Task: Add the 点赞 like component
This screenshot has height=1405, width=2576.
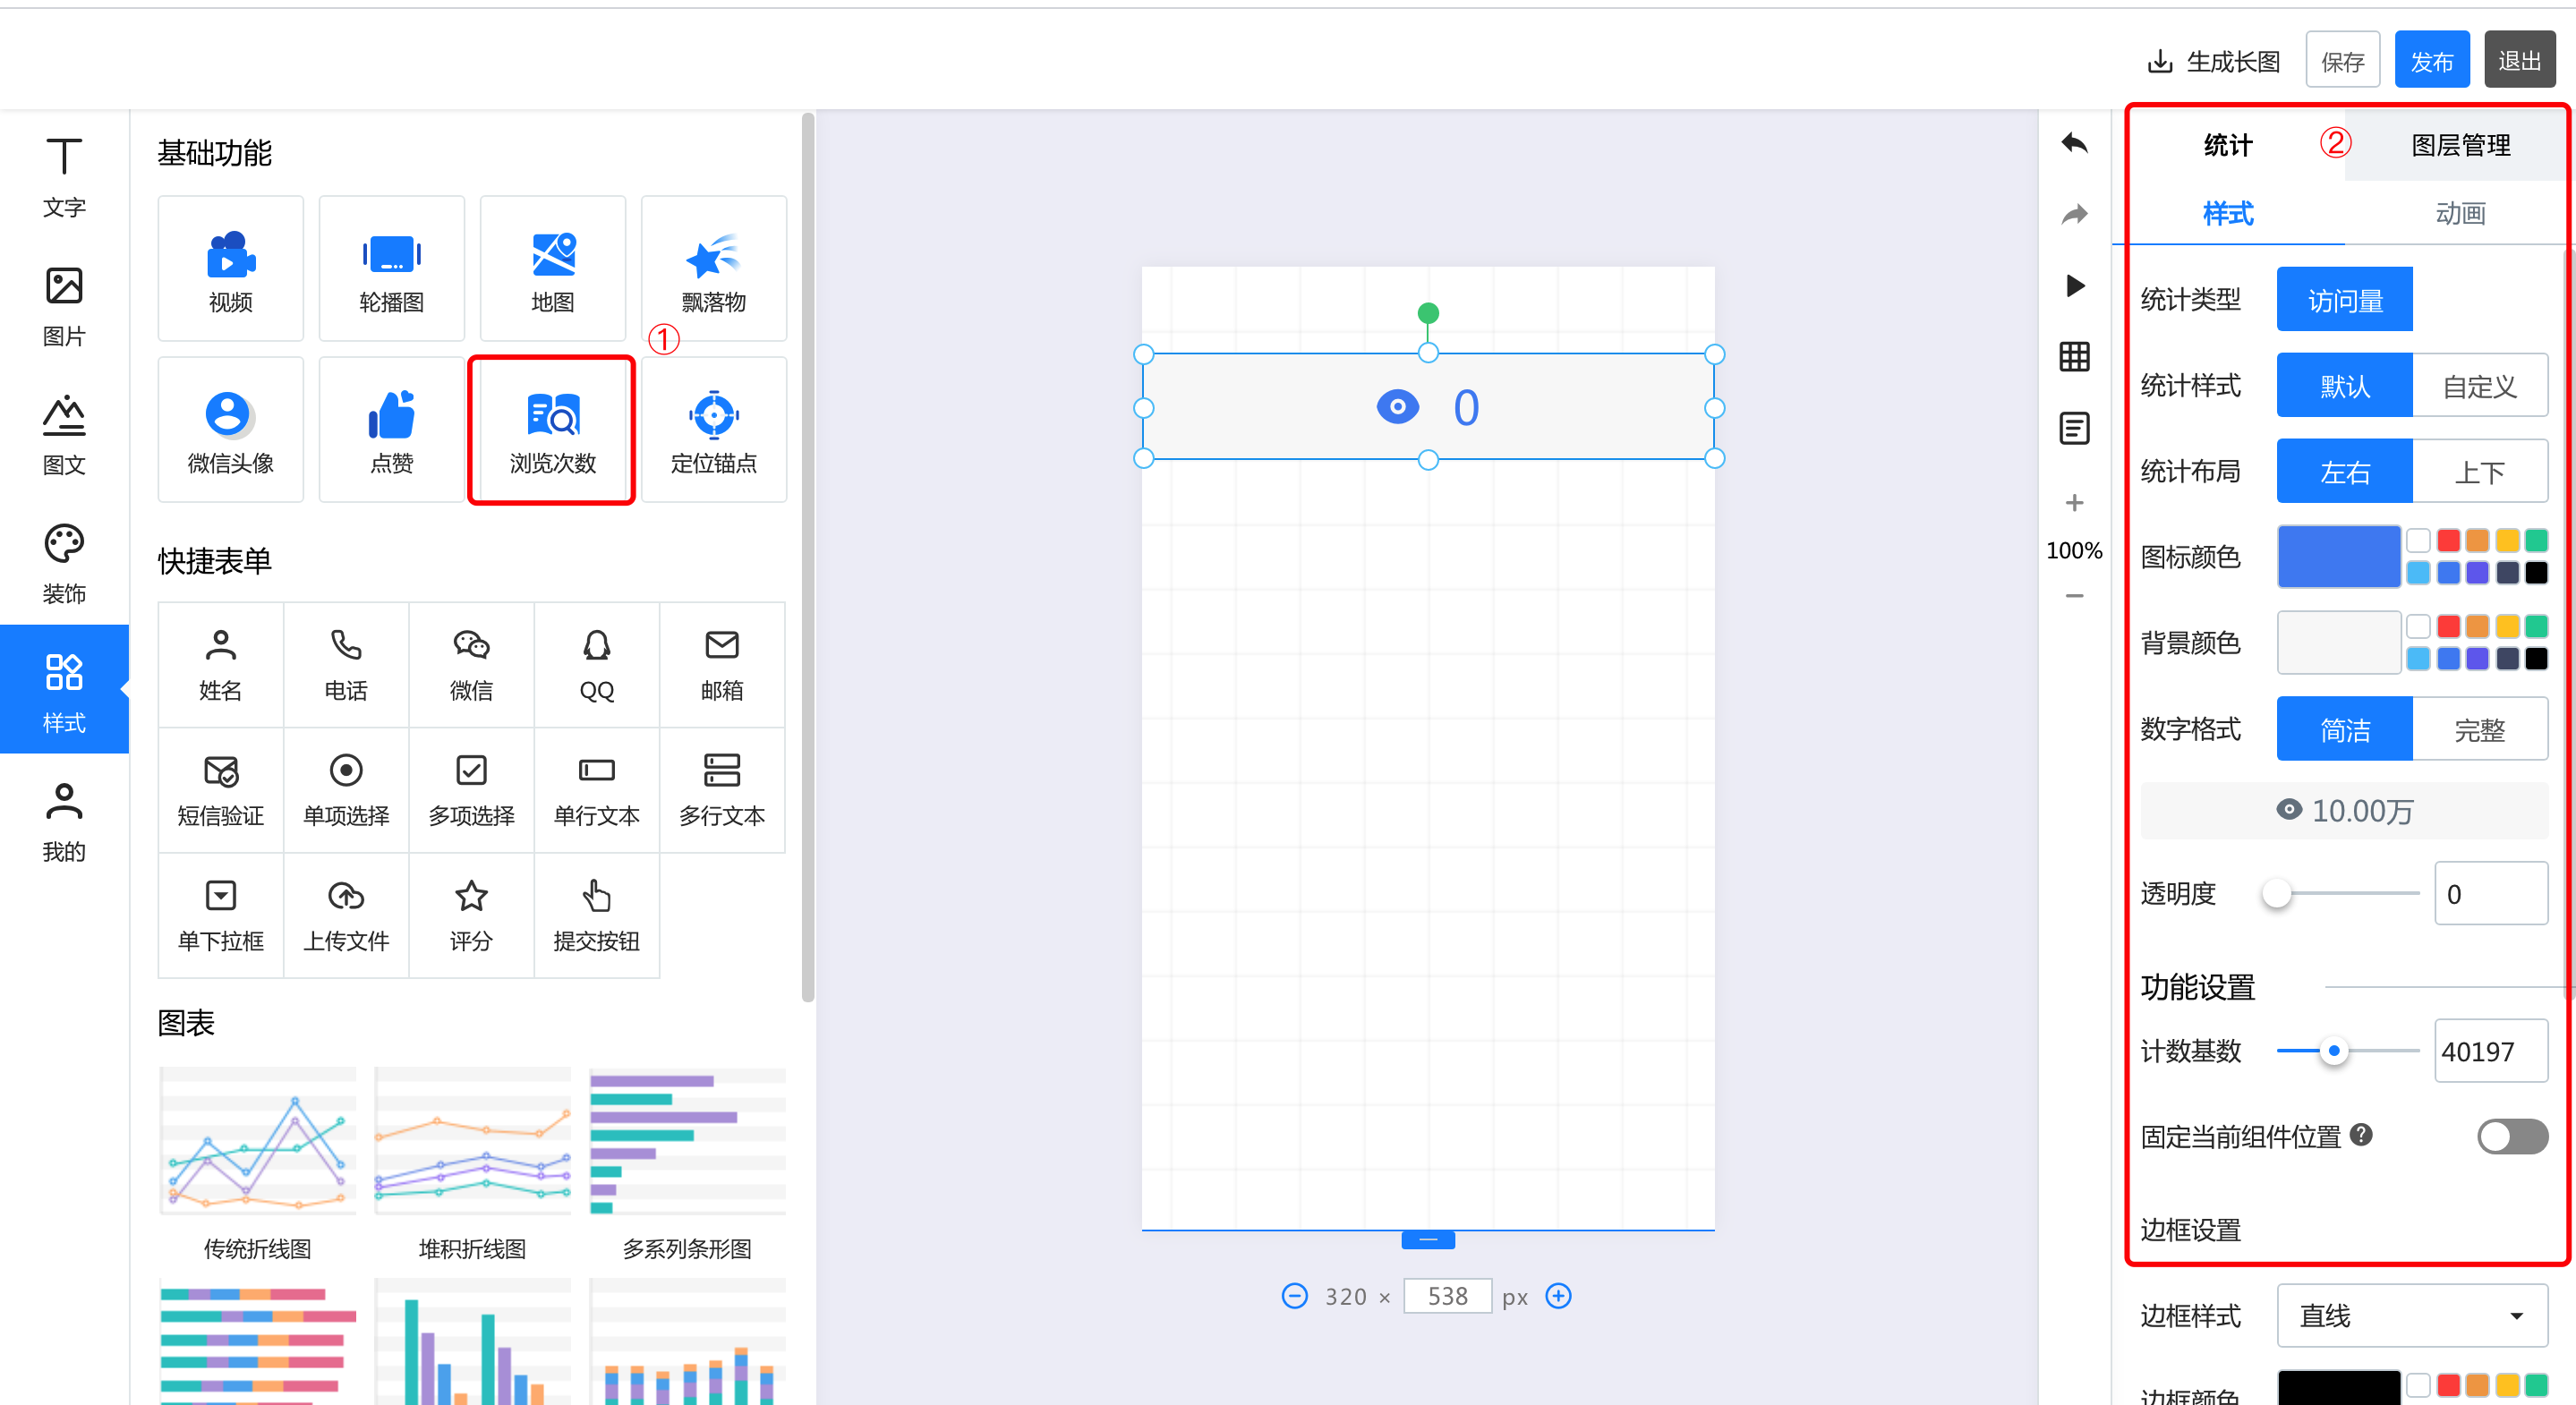Action: coord(391,430)
